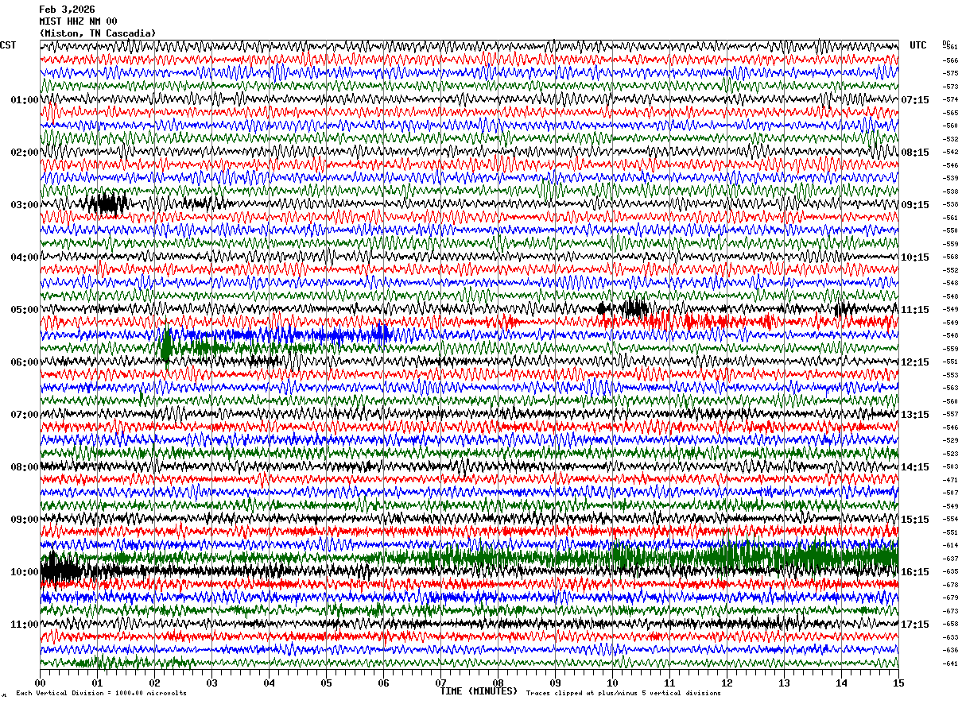Click minute 08 on the time axis
This screenshot has height=704, width=962.
pyautogui.click(x=498, y=683)
